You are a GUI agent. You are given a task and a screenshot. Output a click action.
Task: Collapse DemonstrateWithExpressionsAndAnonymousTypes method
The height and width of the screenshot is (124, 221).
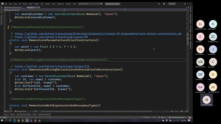click(x=9, y=105)
